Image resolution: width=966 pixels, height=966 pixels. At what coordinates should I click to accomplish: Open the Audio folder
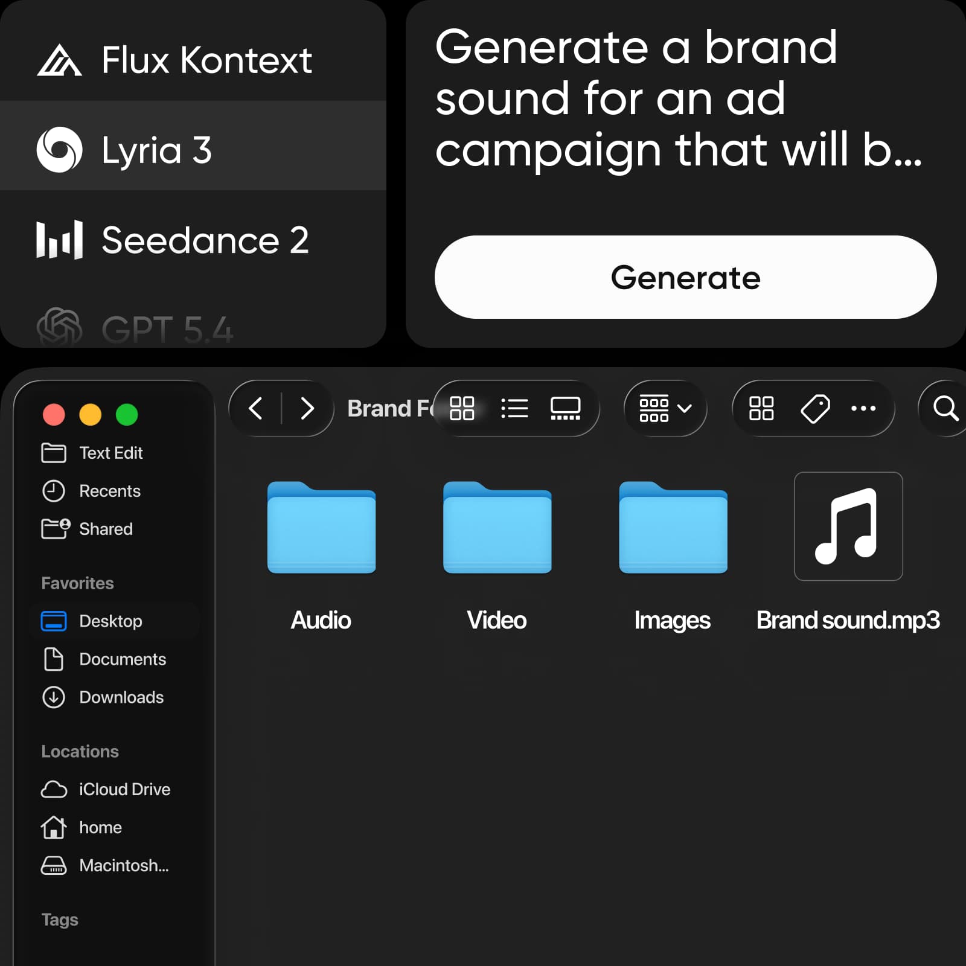[x=321, y=527]
